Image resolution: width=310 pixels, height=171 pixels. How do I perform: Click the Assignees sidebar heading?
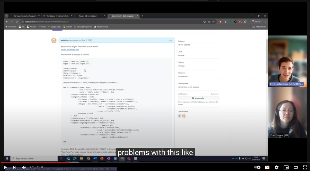point(181,41)
